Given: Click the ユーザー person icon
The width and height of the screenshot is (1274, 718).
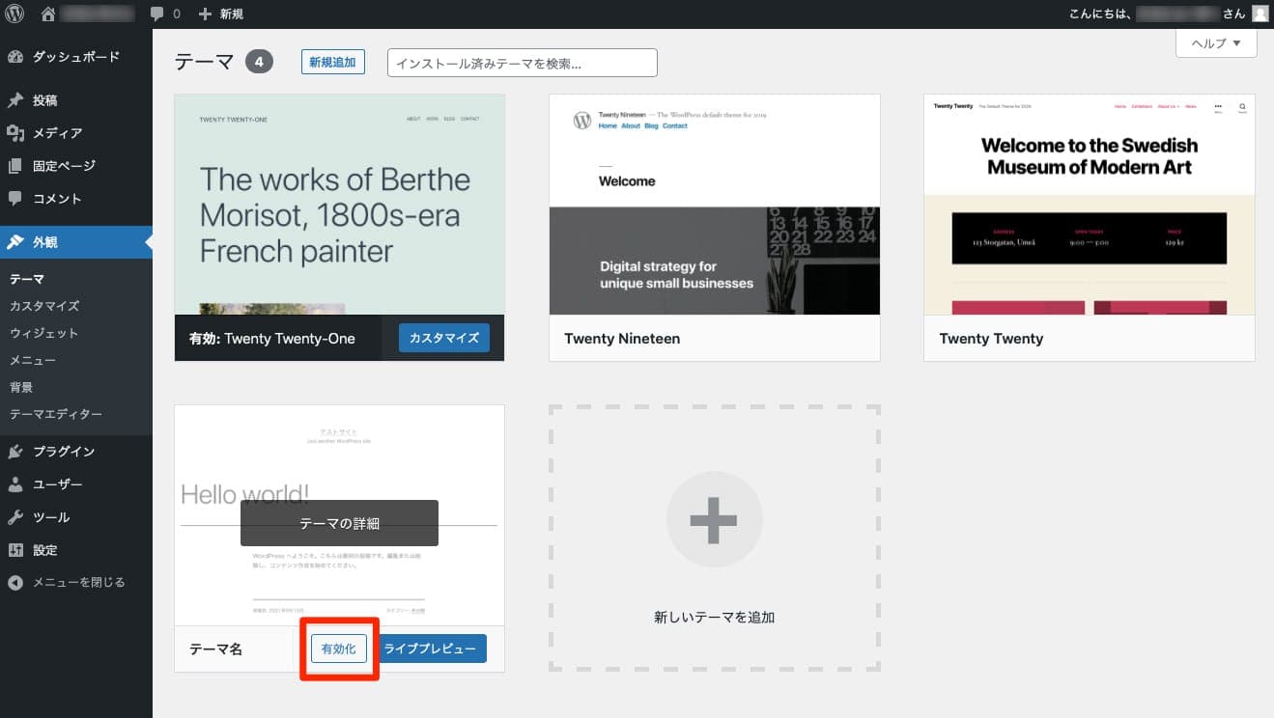Looking at the screenshot, I should (15, 484).
